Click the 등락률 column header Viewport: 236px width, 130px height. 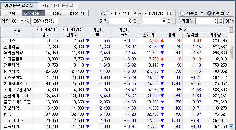pos(192,35)
